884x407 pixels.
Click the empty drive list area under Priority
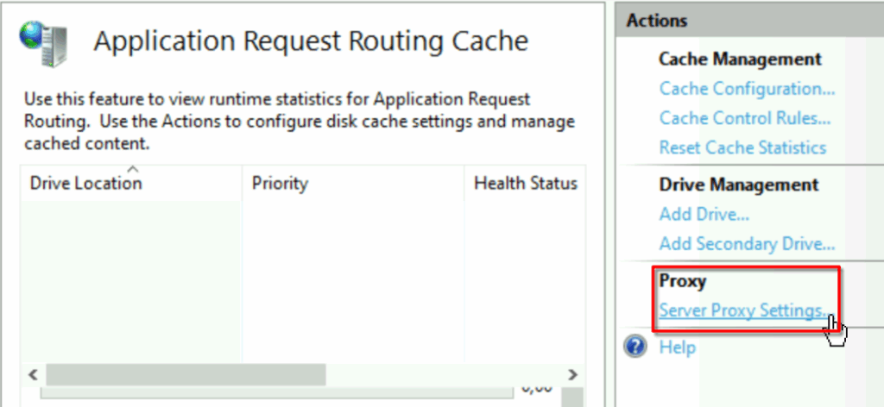pyautogui.click(x=353, y=281)
